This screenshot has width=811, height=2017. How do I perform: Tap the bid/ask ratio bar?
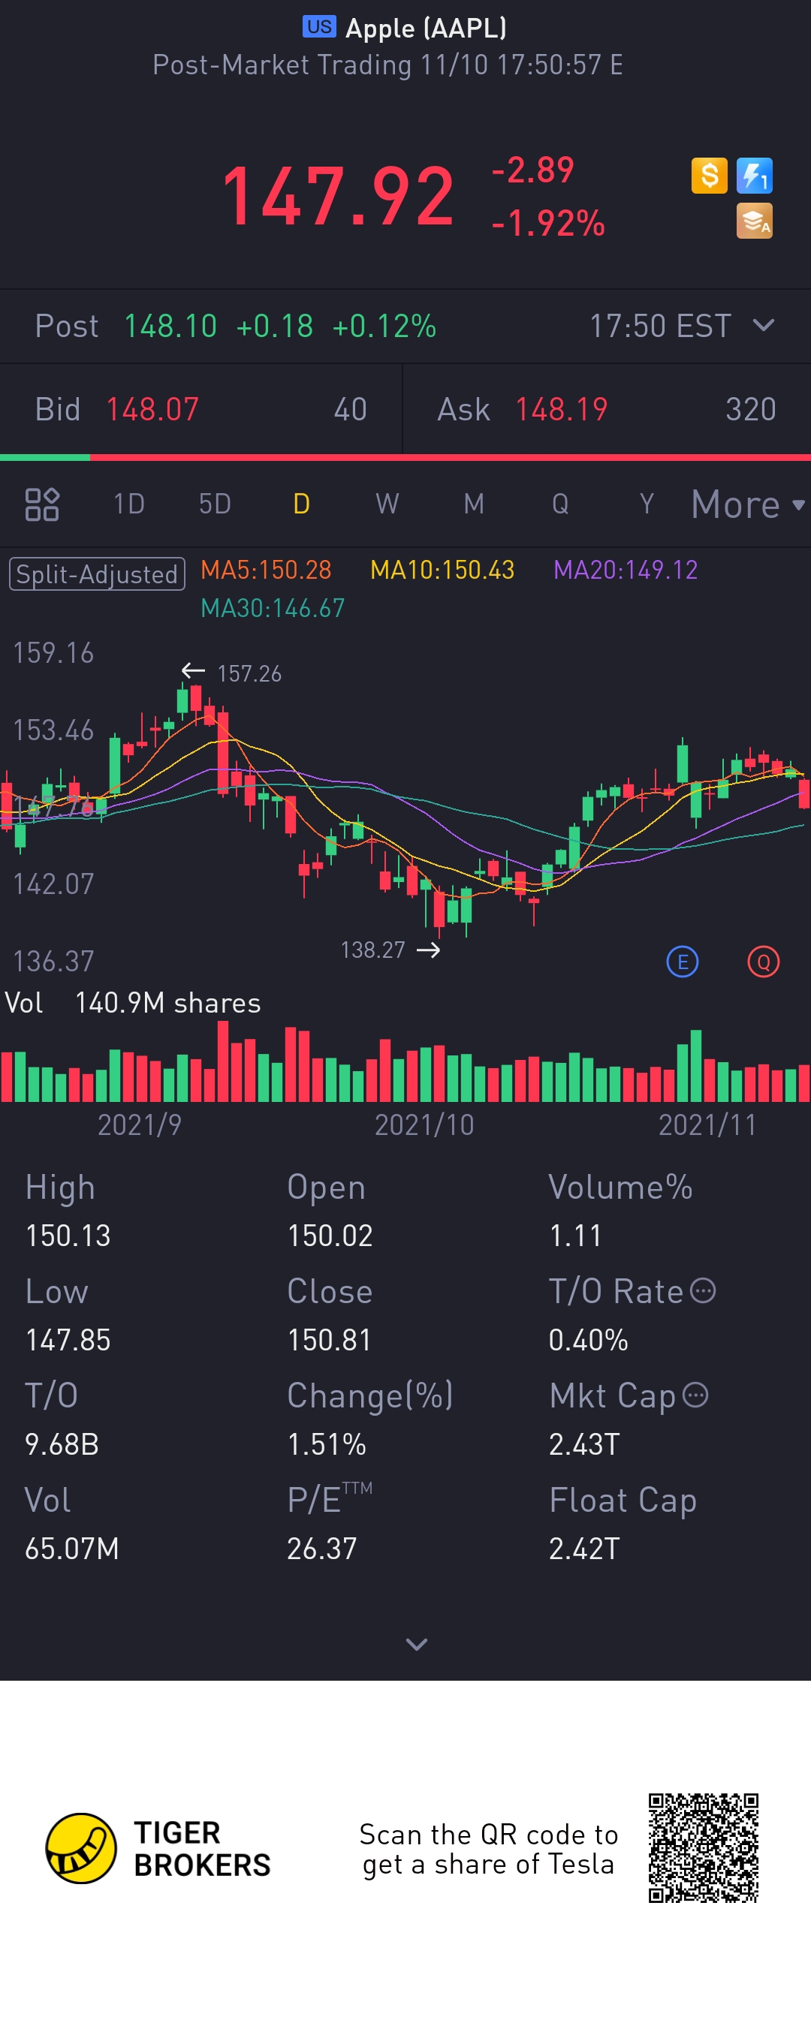[x=405, y=457]
